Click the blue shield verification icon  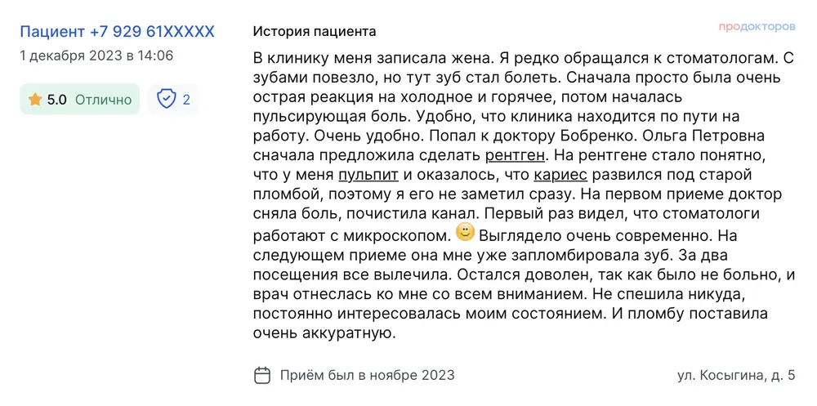point(166,100)
